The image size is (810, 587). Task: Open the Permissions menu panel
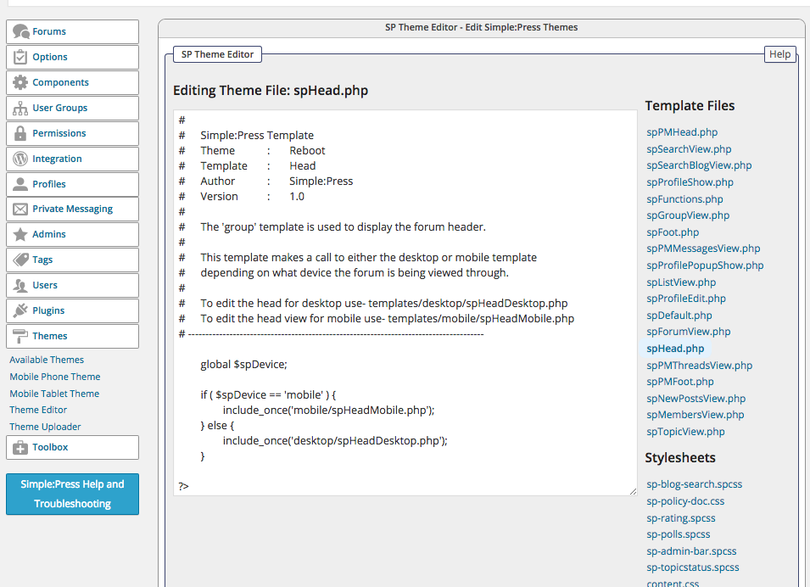(x=72, y=133)
